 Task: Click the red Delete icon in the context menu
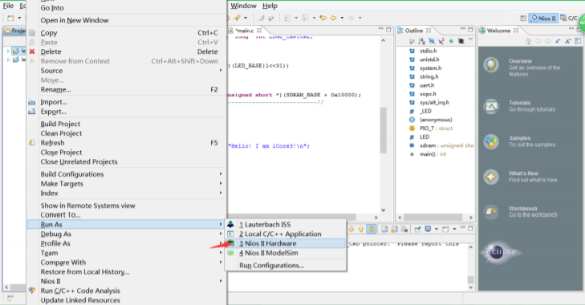coord(32,51)
